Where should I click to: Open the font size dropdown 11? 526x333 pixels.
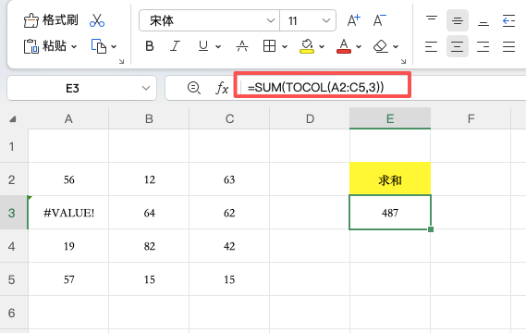coord(308,20)
